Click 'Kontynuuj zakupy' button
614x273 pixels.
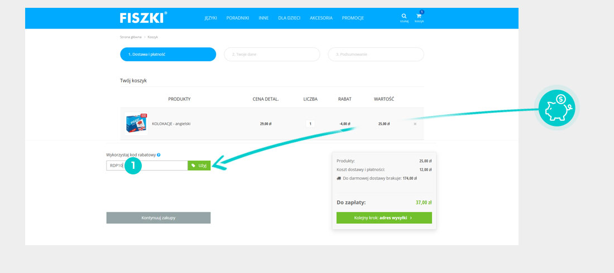click(x=159, y=218)
